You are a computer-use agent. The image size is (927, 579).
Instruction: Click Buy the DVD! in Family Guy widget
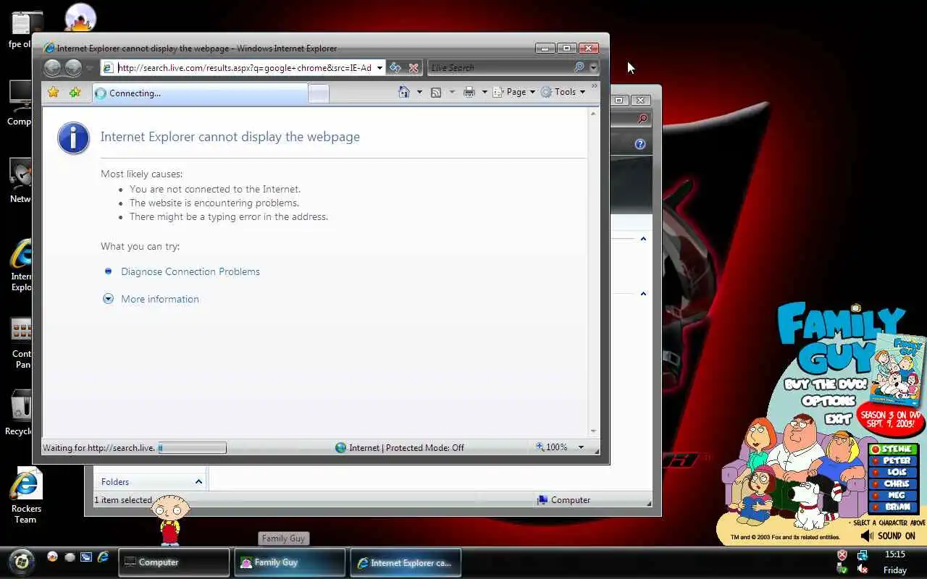826,384
